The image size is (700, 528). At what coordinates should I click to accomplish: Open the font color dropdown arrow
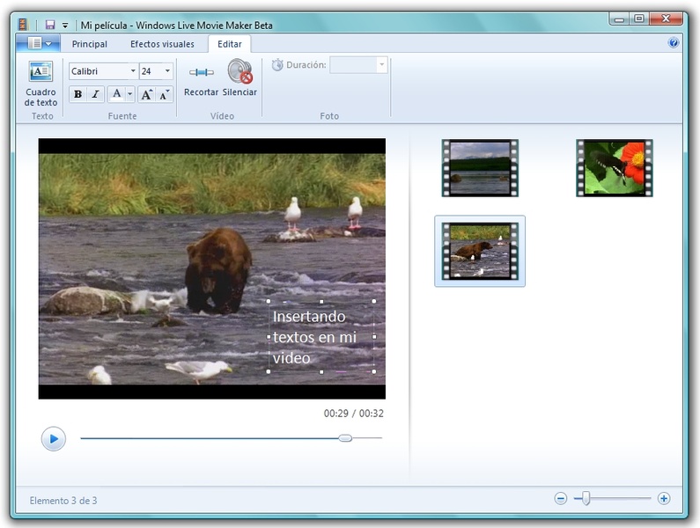(x=129, y=94)
